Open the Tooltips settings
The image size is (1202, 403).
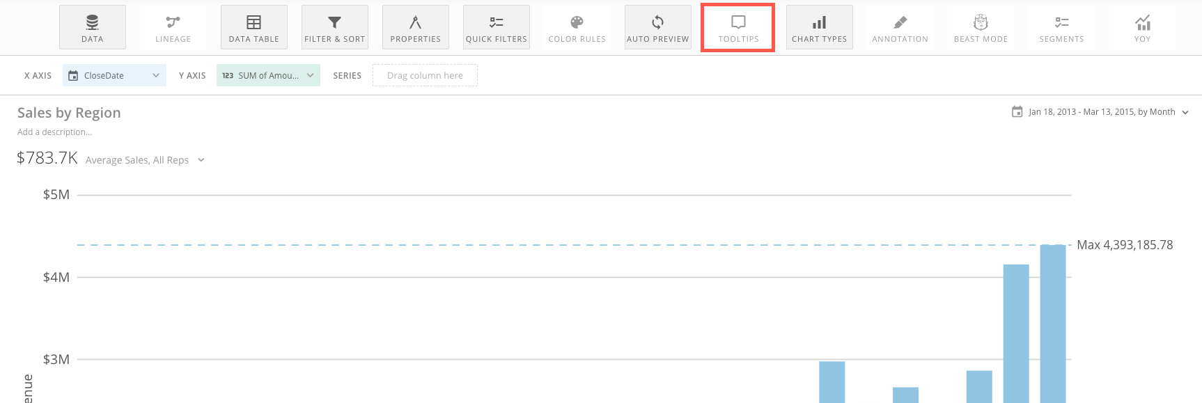click(x=738, y=28)
